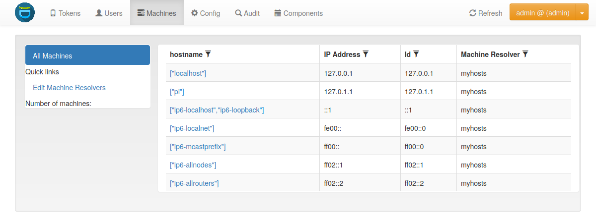
Task: Open the ["ip6-allrouters"] machine link
Action: (194, 183)
